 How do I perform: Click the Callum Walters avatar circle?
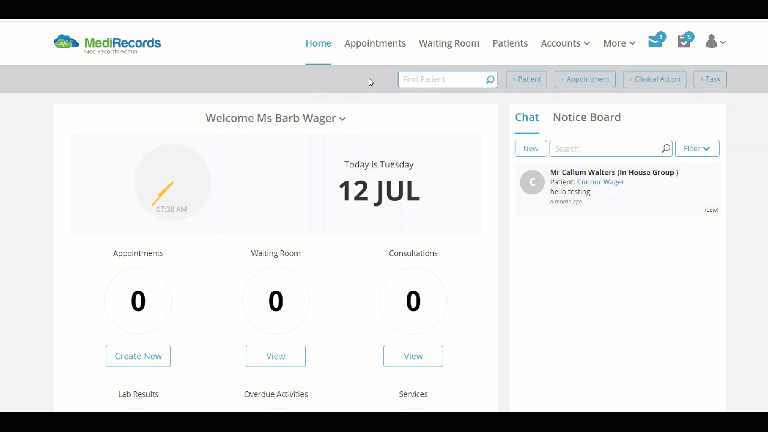click(x=532, y=182)
